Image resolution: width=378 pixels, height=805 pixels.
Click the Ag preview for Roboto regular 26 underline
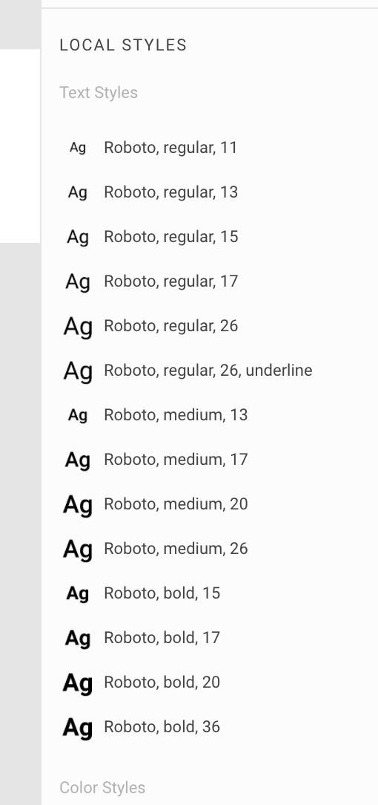pos(78,371)
